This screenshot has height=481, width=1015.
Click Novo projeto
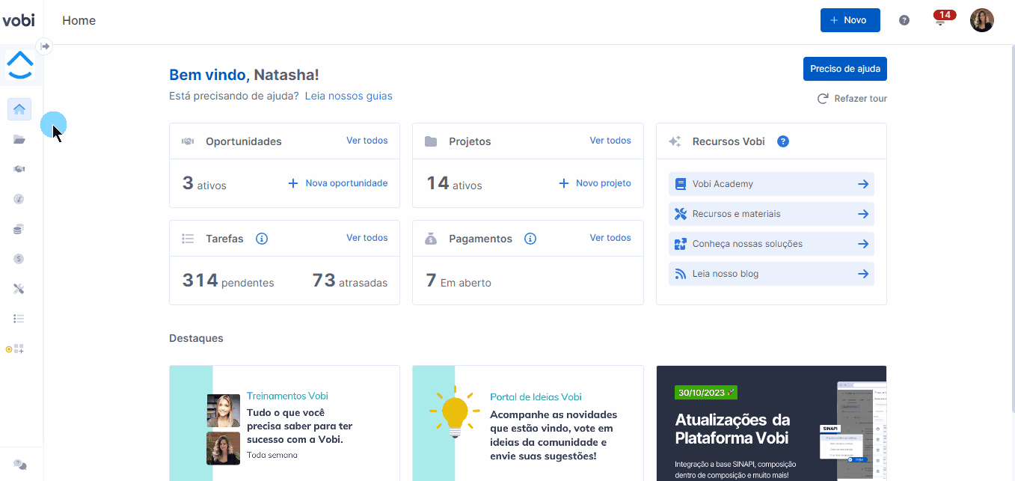[595, 183]
